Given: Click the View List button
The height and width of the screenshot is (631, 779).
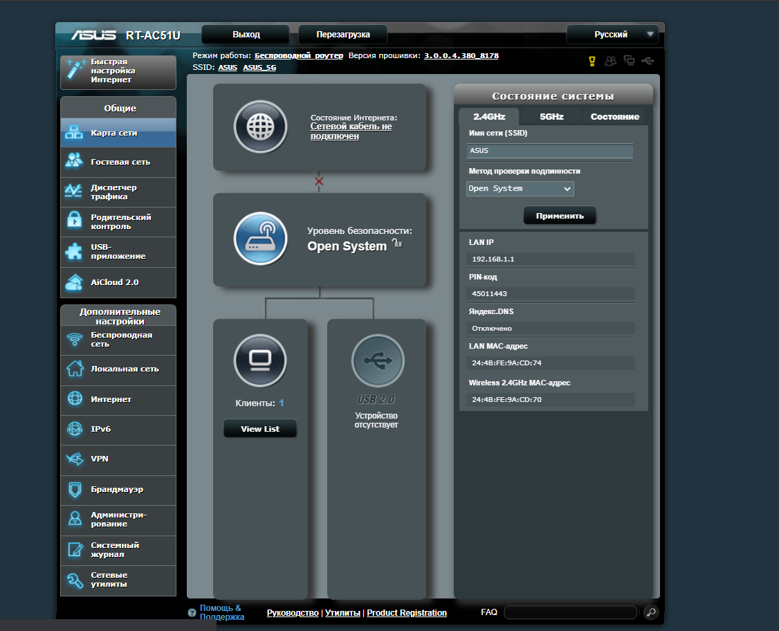Looking at the screenshot, I should point(260,429).
